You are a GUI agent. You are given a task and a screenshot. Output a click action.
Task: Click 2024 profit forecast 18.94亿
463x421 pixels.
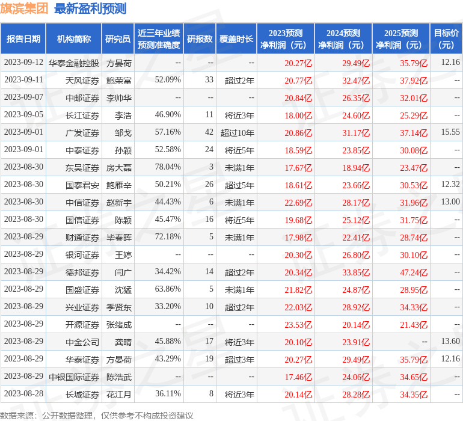tap(356, 168)
